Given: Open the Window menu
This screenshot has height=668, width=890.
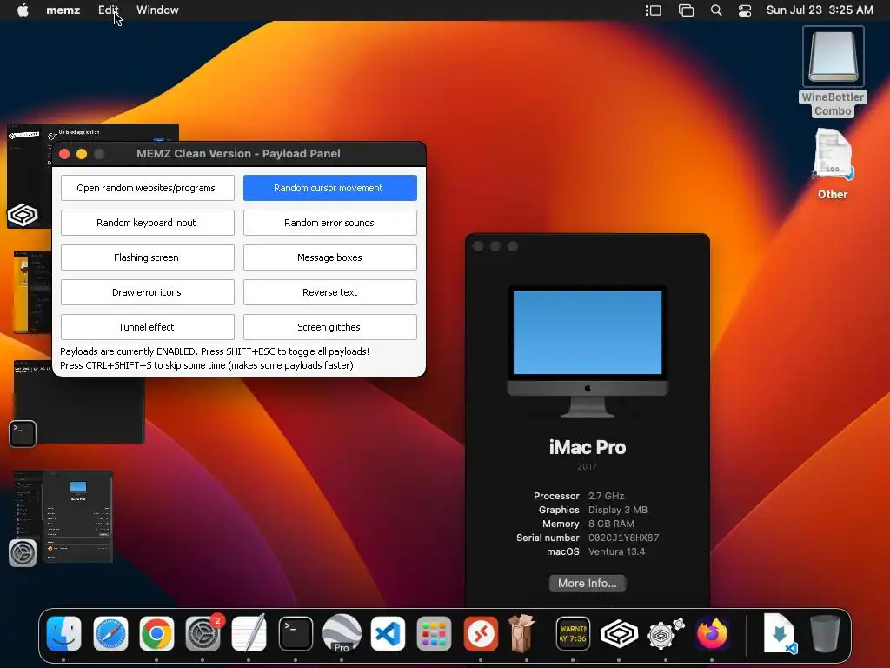Looking at the screenshot, I should pyautogui.click(x=157, y=10).
